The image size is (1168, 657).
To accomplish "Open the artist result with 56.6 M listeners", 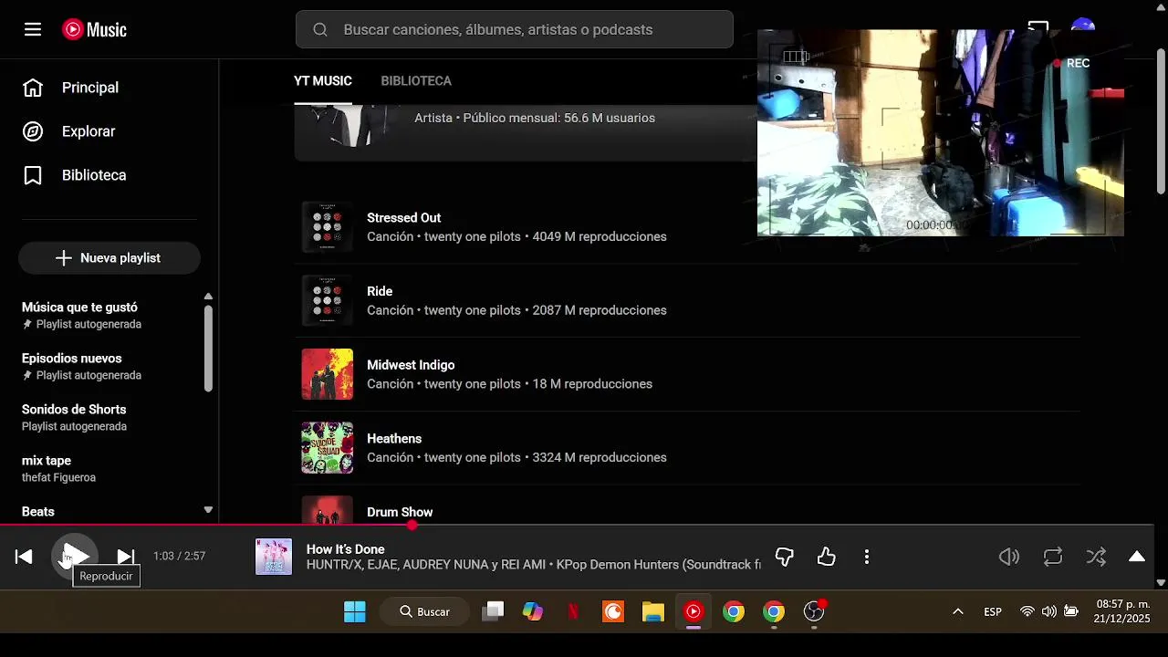I will coord(526,132).
